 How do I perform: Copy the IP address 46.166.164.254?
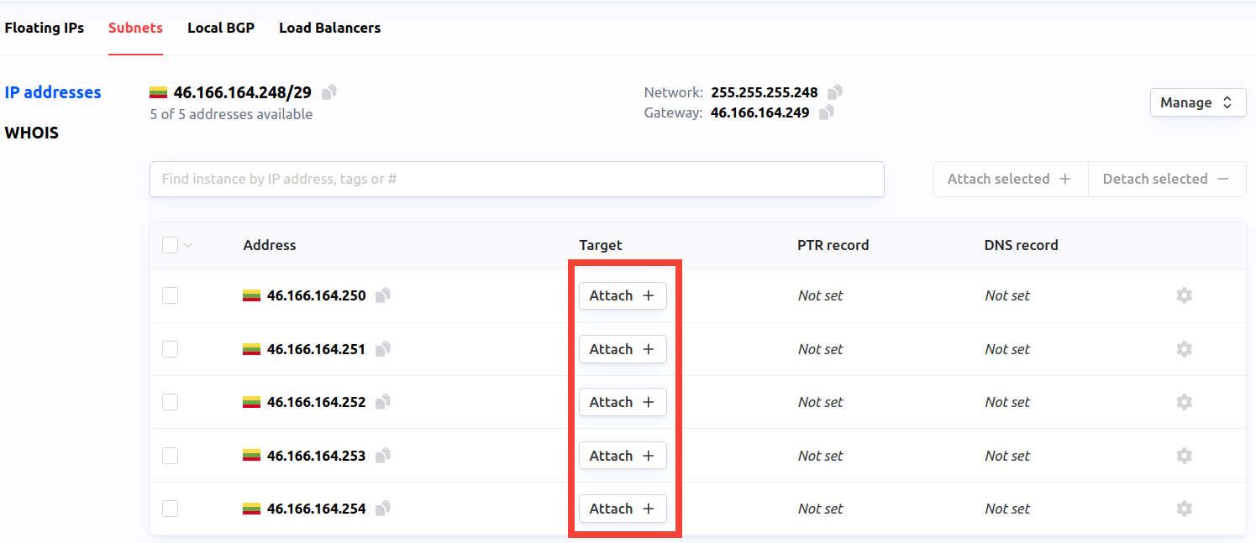coord(383,509)
